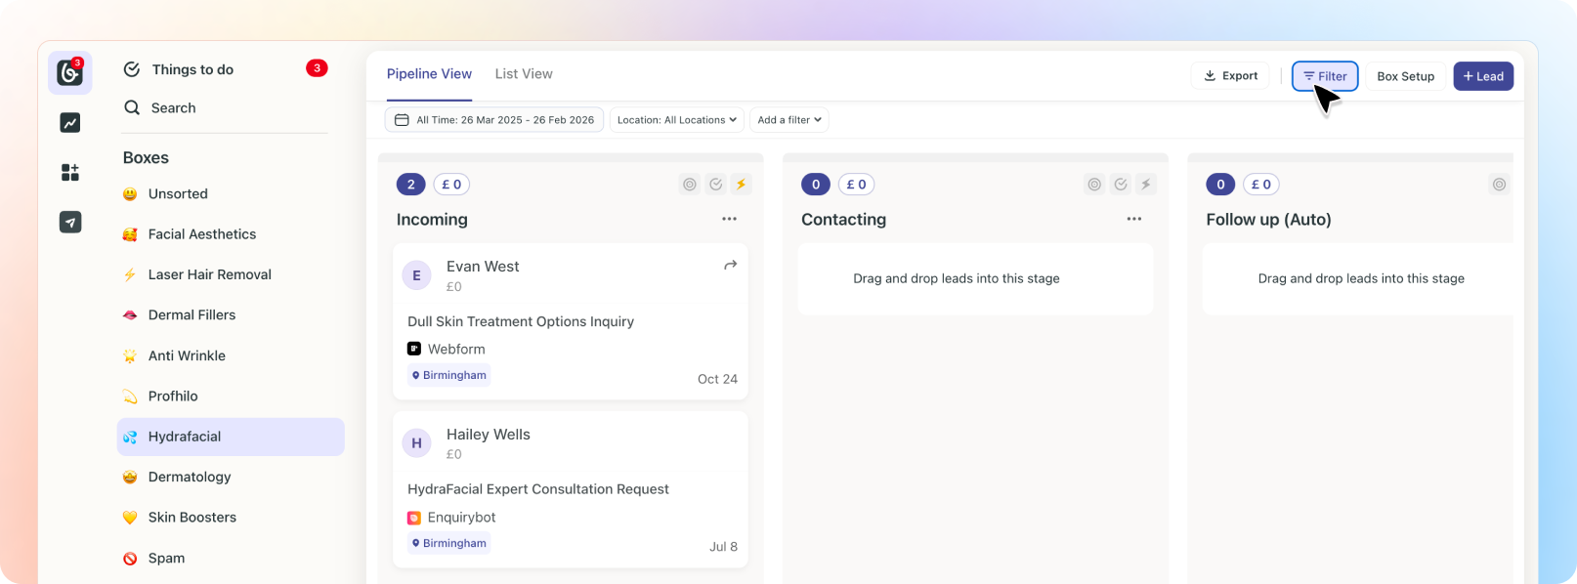This screenshot has height=584, width=1577.
Task: Select the Profhilo box
Action: click(231, 396)
